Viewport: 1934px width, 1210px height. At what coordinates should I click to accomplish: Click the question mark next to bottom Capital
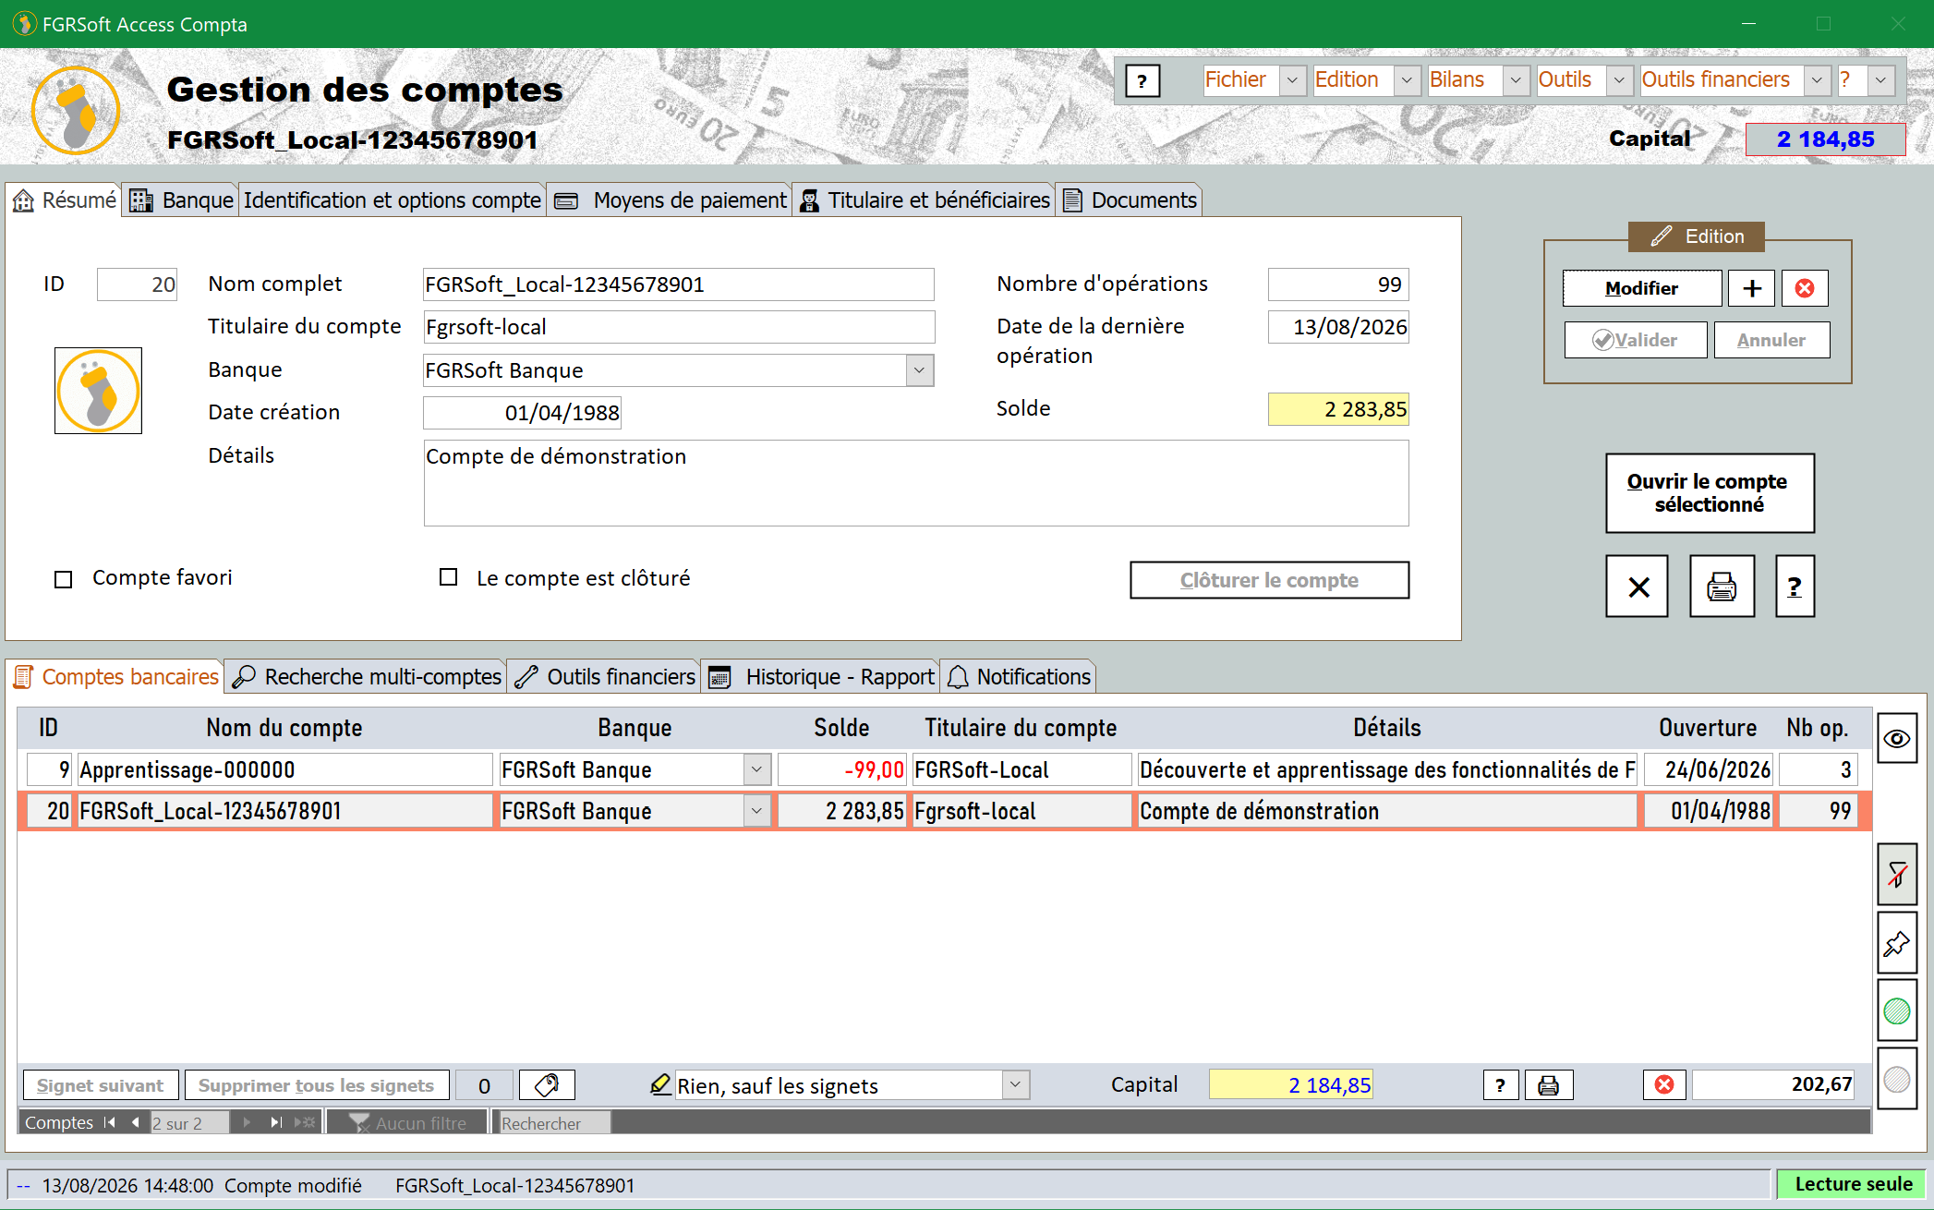click(1501, 1084)
